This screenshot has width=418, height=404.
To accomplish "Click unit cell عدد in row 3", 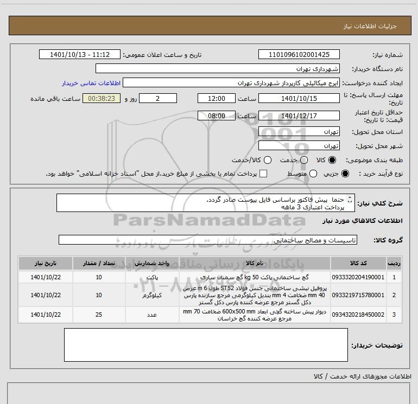I will pos(152,315).
